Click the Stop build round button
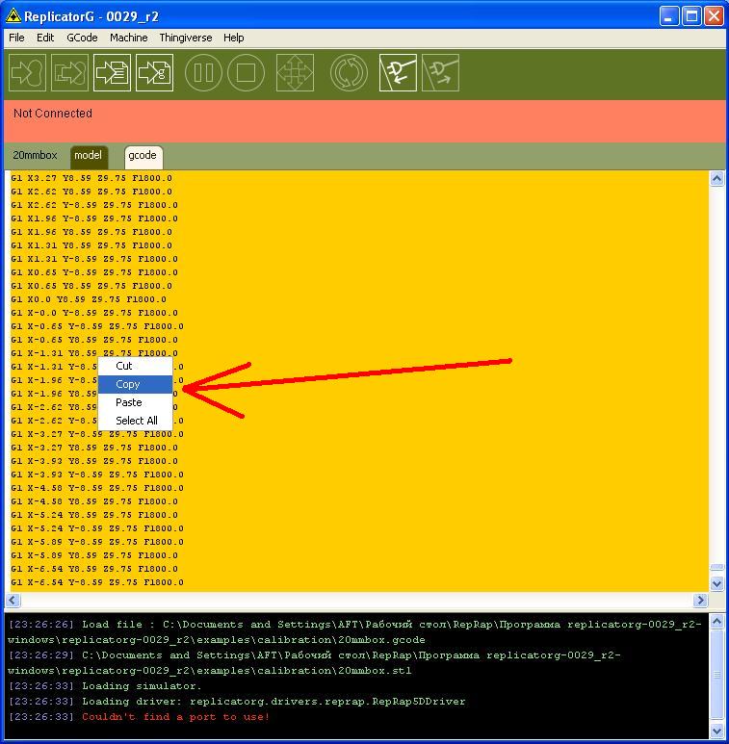 (246, 72)
